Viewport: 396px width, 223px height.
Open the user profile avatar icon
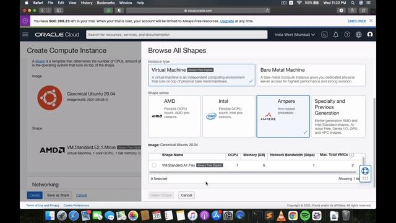370,35
